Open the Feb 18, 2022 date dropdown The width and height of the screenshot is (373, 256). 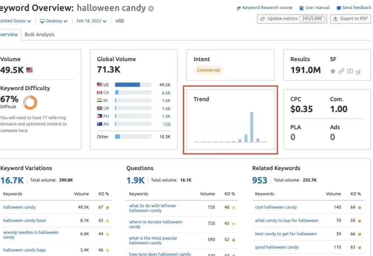click(91, 21)
